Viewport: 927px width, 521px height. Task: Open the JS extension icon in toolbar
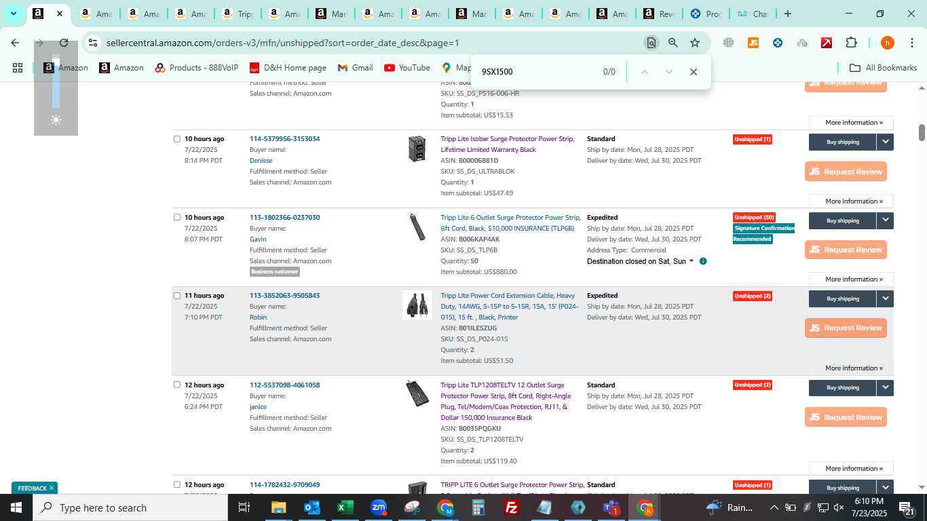click(x=753, y=43)
